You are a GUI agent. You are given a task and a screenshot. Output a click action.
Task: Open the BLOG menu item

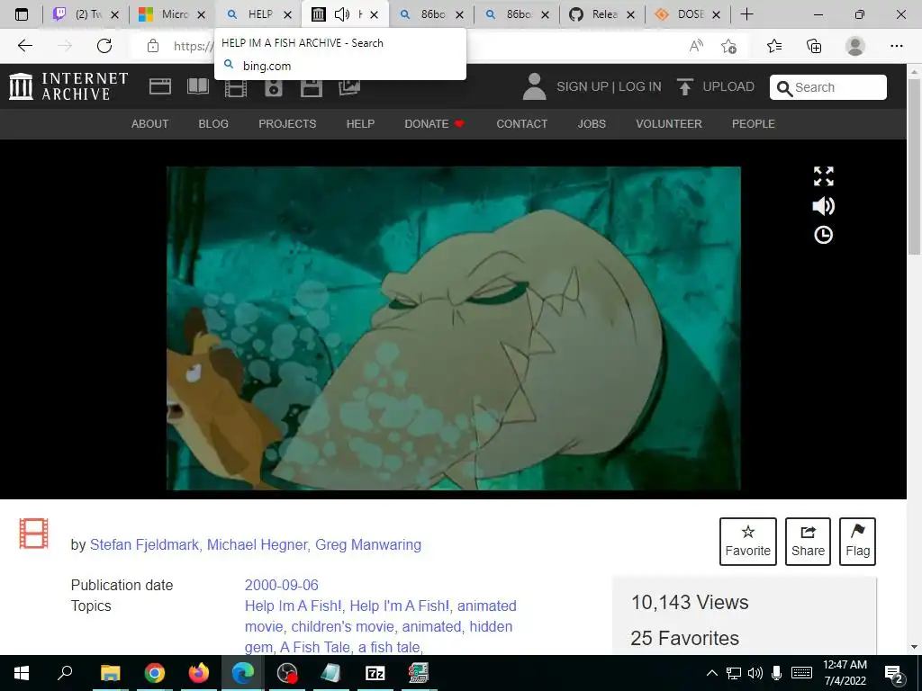[x=213, y=124]
